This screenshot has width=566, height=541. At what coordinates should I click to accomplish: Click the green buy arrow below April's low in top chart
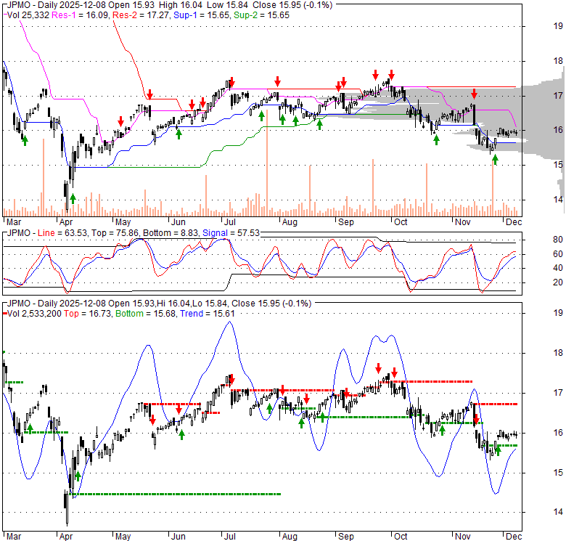[73, 199]
